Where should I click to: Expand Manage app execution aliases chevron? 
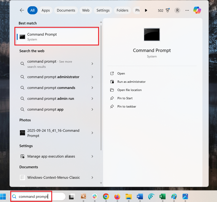click(x=92, y=156)
